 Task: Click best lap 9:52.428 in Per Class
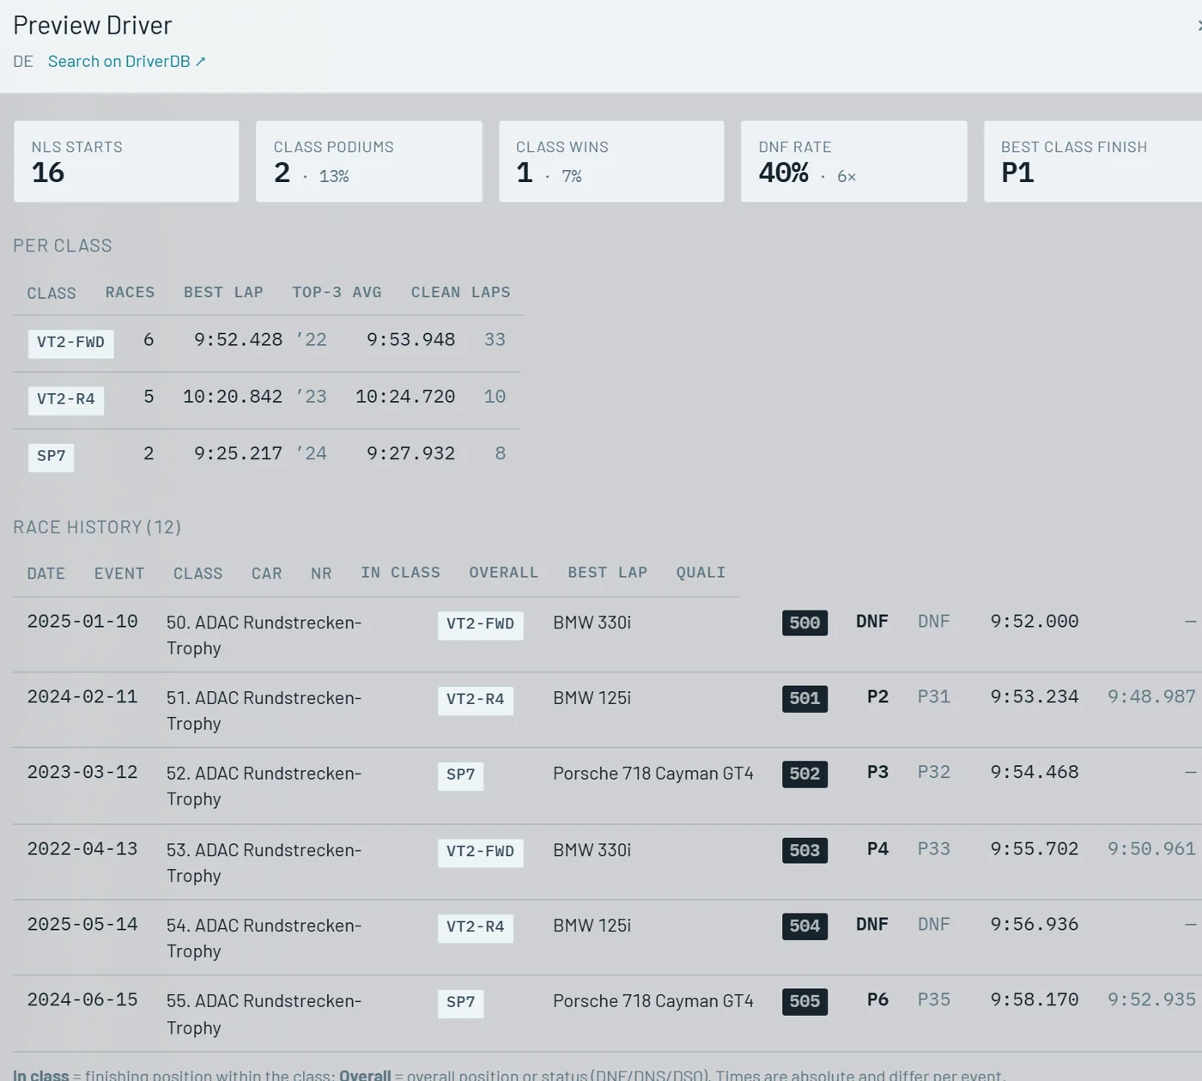coord(238,340)
